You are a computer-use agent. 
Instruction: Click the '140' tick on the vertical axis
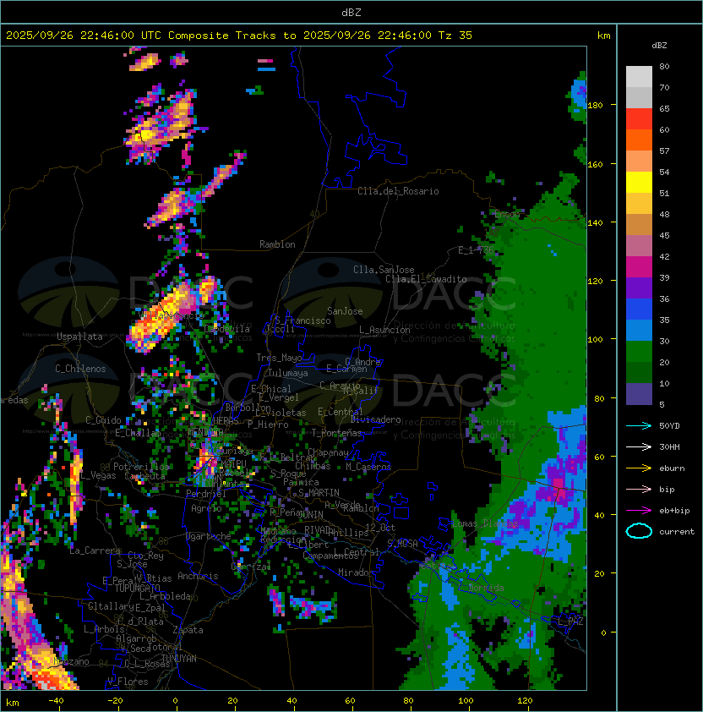(x=595, y=223)
